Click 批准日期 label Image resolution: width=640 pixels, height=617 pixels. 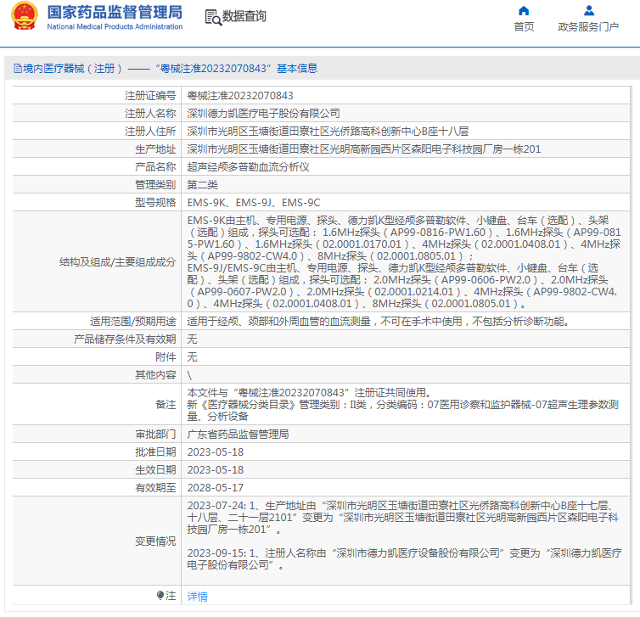point(155,452)
